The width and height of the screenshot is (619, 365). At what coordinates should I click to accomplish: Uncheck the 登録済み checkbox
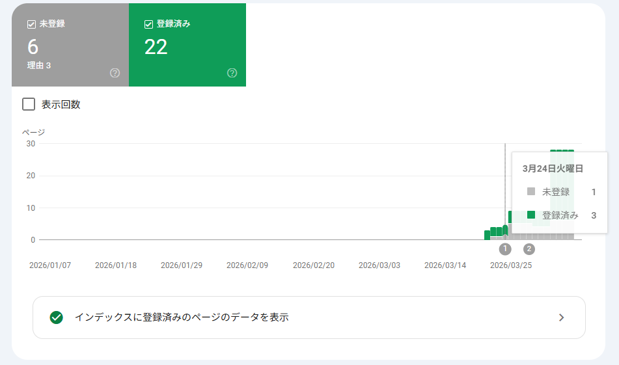tap(148, 24)
